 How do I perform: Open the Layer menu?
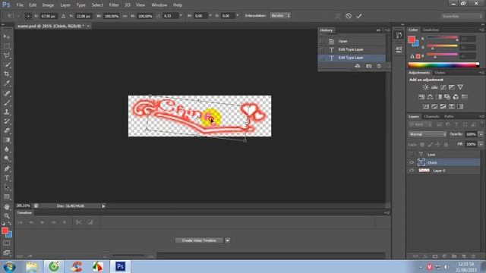pyautogui.click(x=65, y=5)
